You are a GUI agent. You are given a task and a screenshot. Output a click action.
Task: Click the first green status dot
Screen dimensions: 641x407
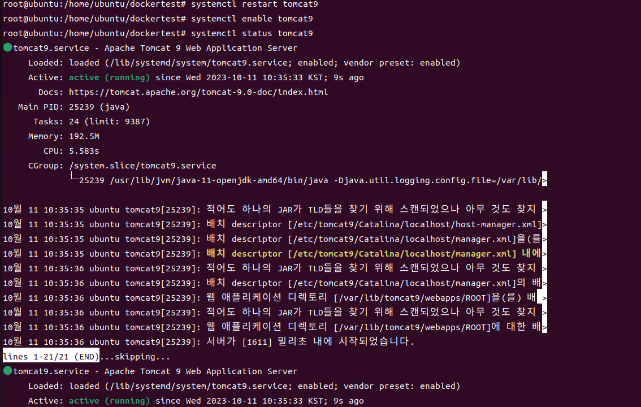point(7,47)
